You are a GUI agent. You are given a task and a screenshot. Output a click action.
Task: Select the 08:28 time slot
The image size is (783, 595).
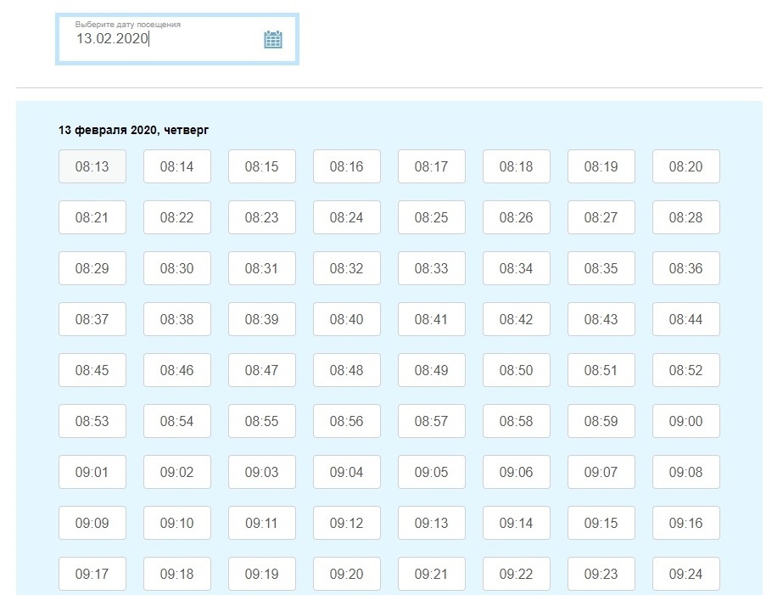pos(686,217)
